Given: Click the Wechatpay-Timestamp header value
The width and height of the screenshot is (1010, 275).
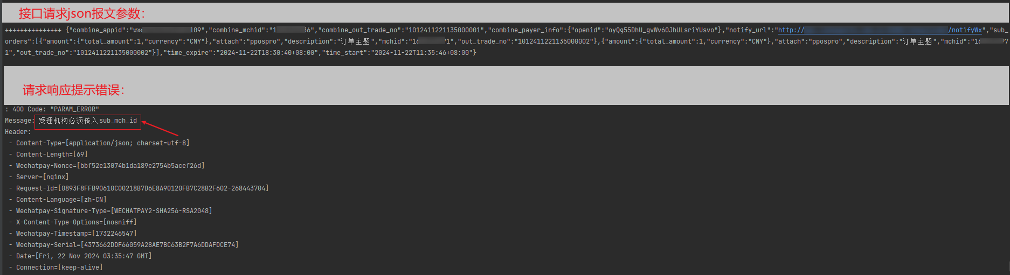Looking at the screenshot, I should point(115,234).
